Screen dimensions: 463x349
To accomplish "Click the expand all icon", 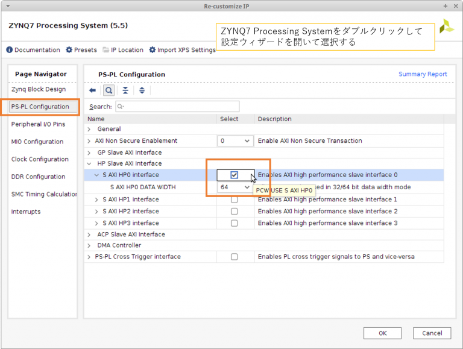I will 142,90.
